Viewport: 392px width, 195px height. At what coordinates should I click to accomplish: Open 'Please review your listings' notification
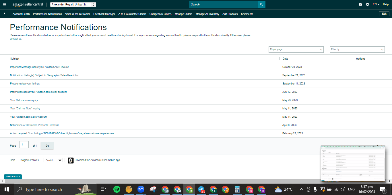coord(25,84)
